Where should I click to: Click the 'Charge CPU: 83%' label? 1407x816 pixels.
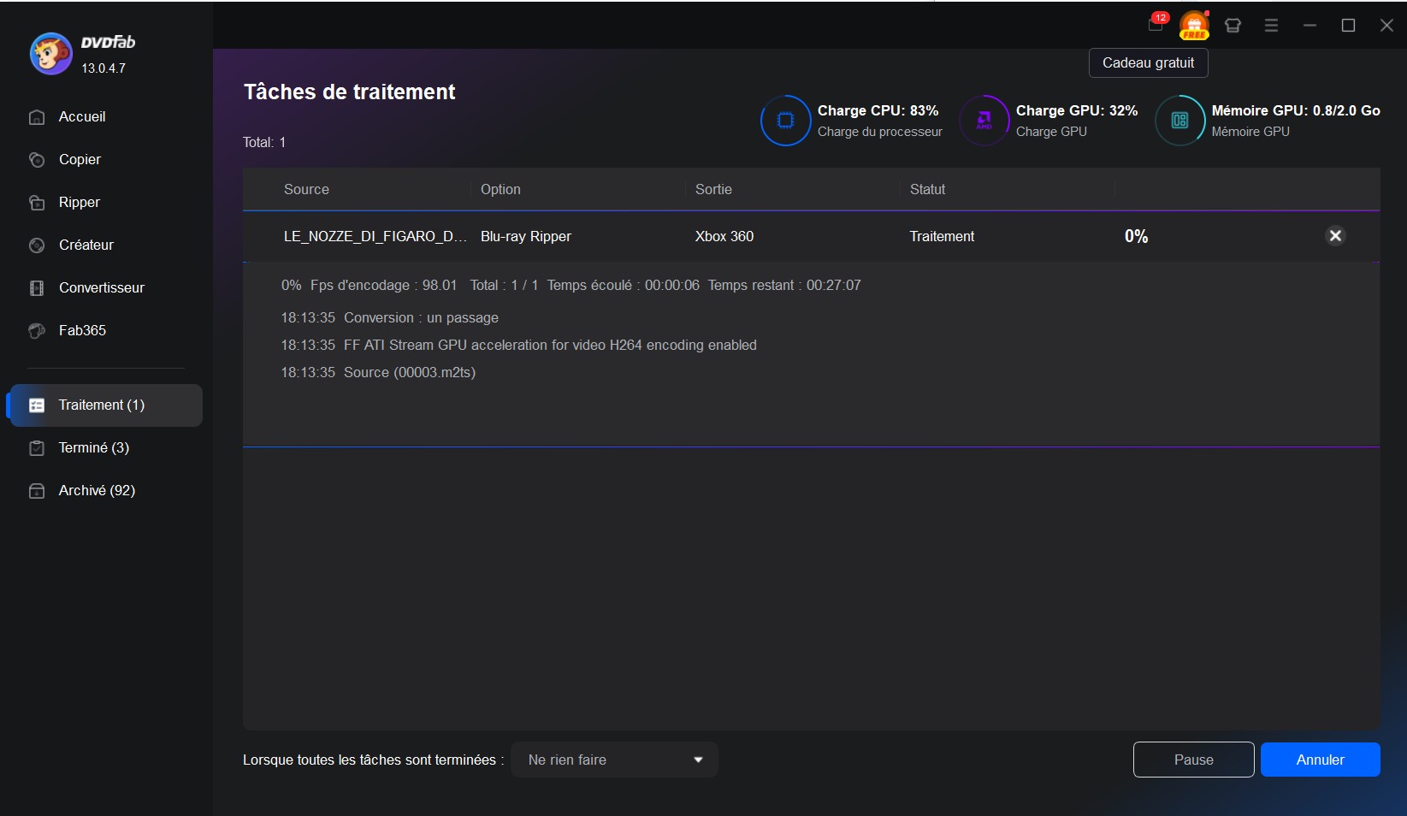878,111
